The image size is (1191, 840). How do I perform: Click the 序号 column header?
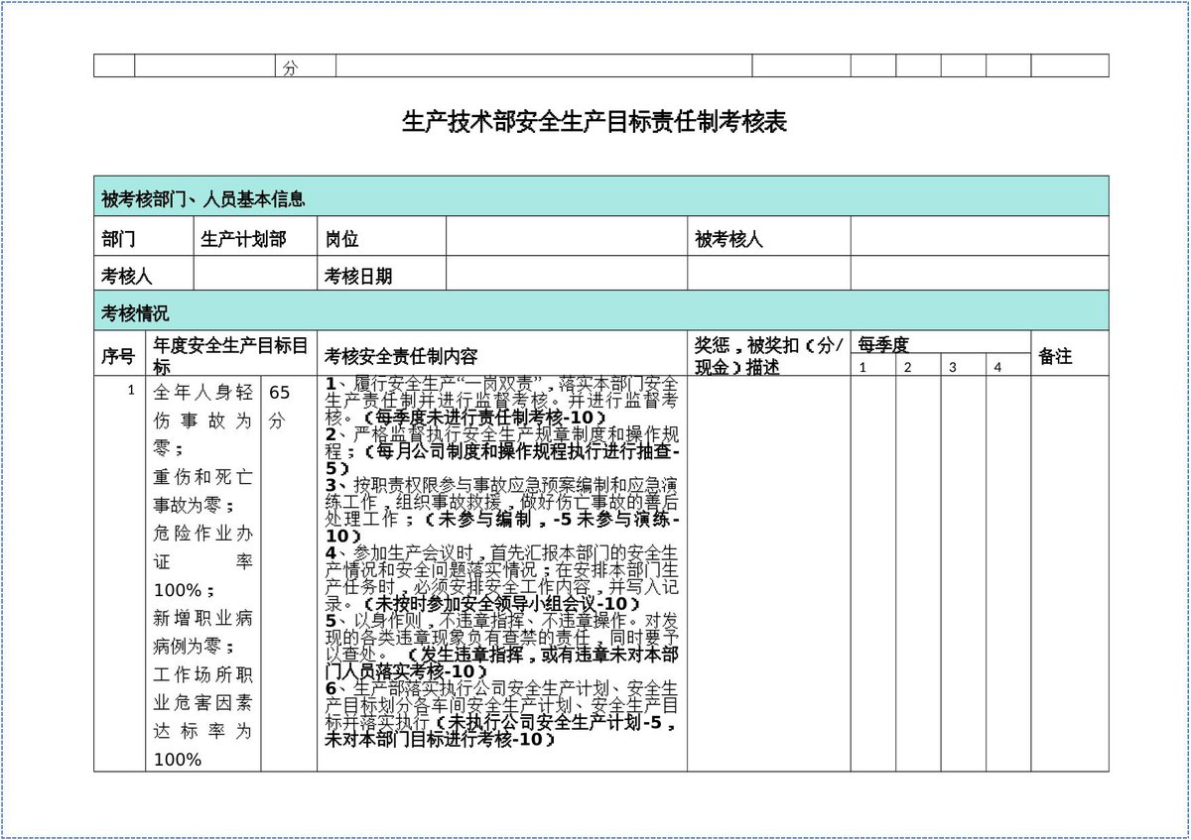point(120,354)
